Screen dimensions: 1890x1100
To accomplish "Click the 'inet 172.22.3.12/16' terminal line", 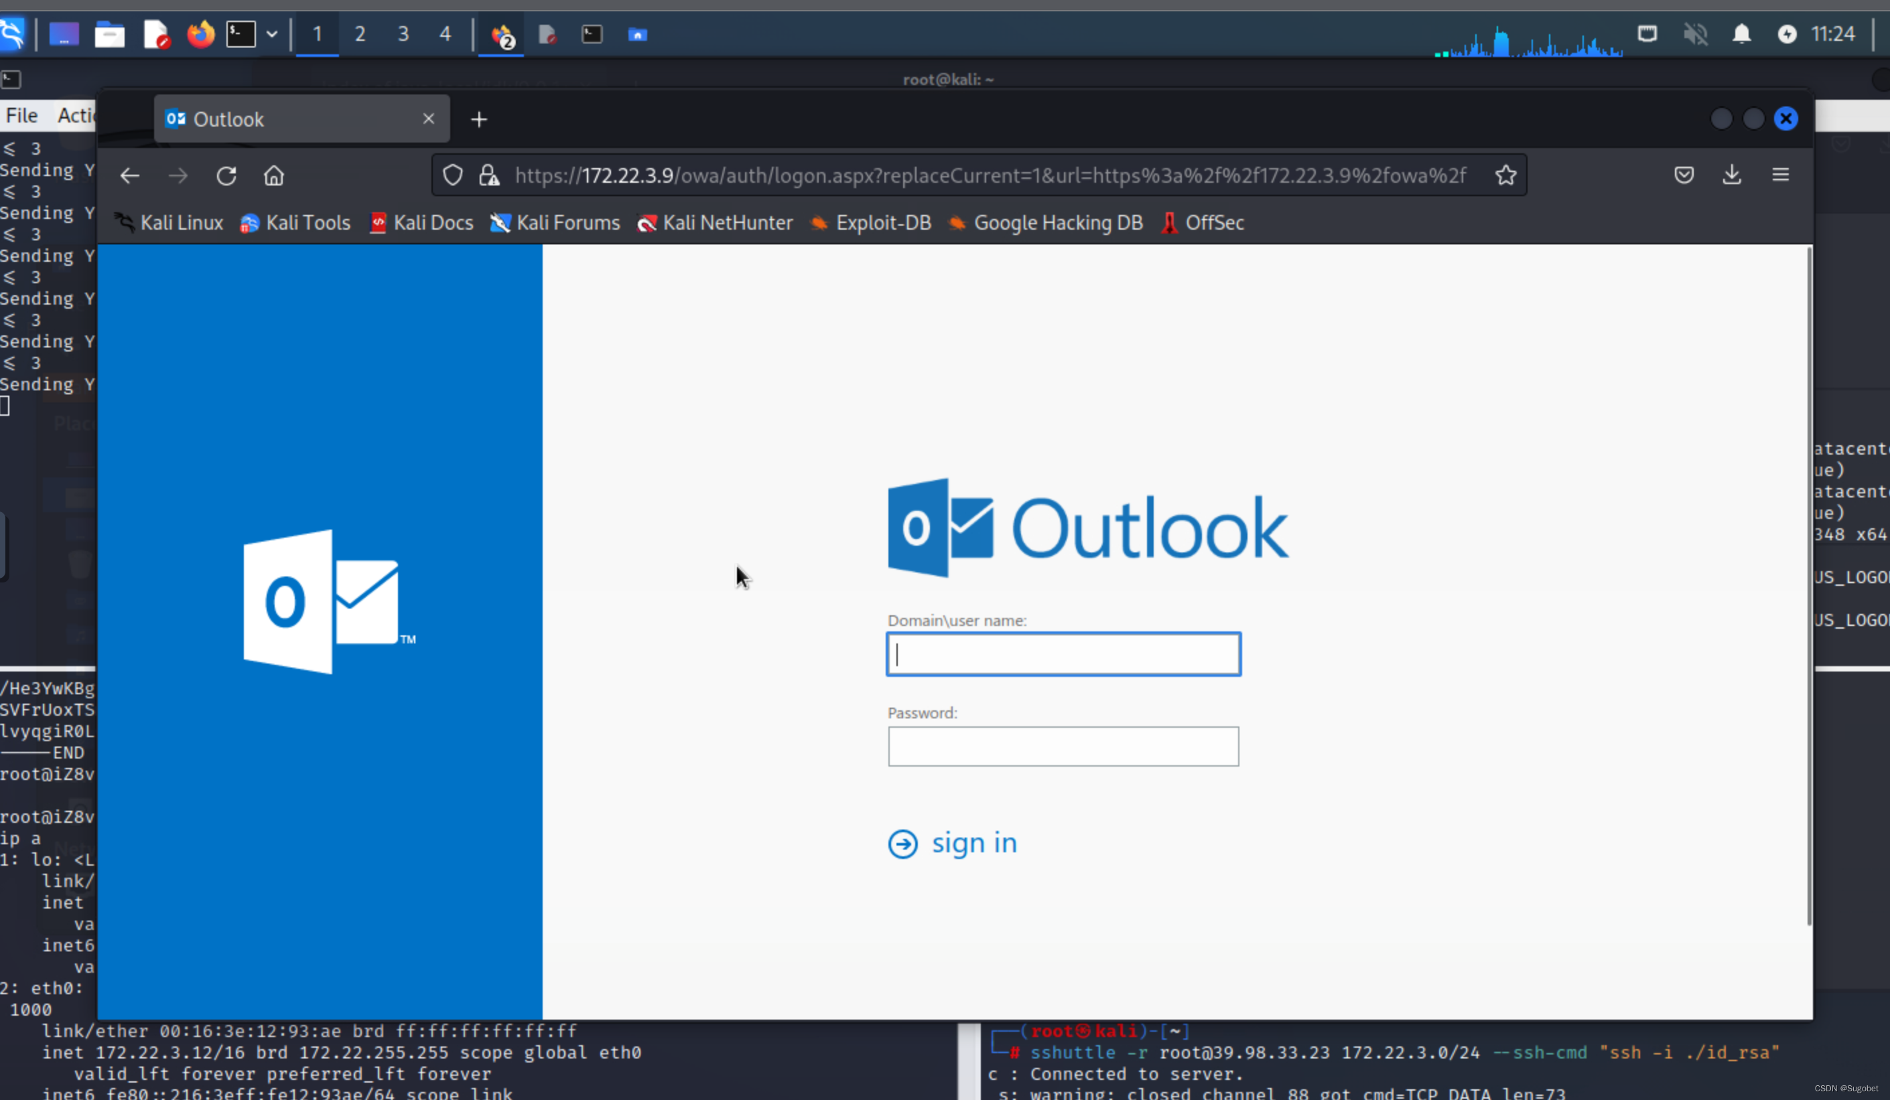I will pos(341,1052).
